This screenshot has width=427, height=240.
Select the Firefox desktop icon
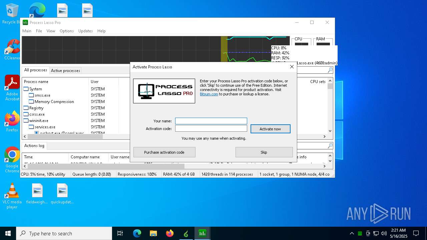12,122
